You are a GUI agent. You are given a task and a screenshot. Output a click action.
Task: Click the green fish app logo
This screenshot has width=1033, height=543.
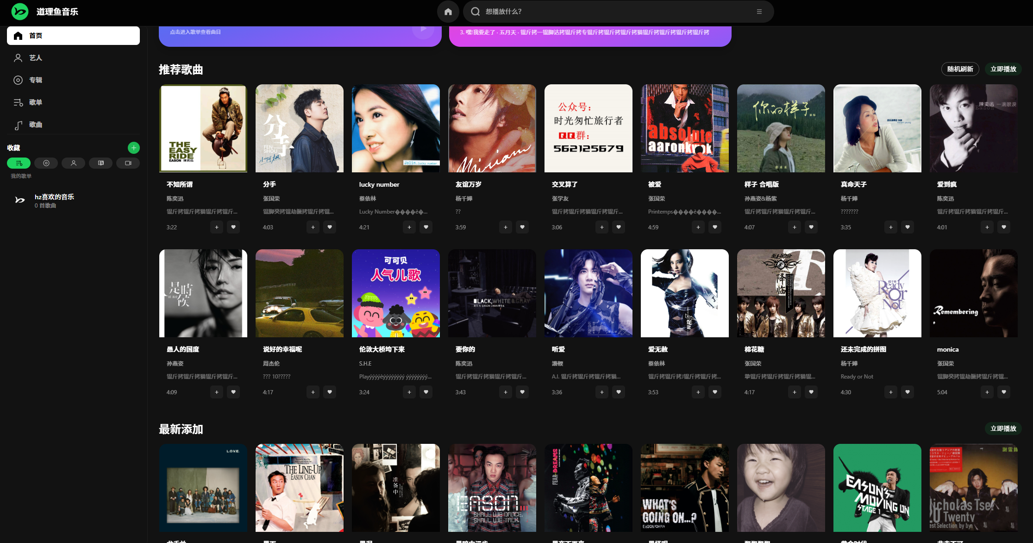pos(20,12)
